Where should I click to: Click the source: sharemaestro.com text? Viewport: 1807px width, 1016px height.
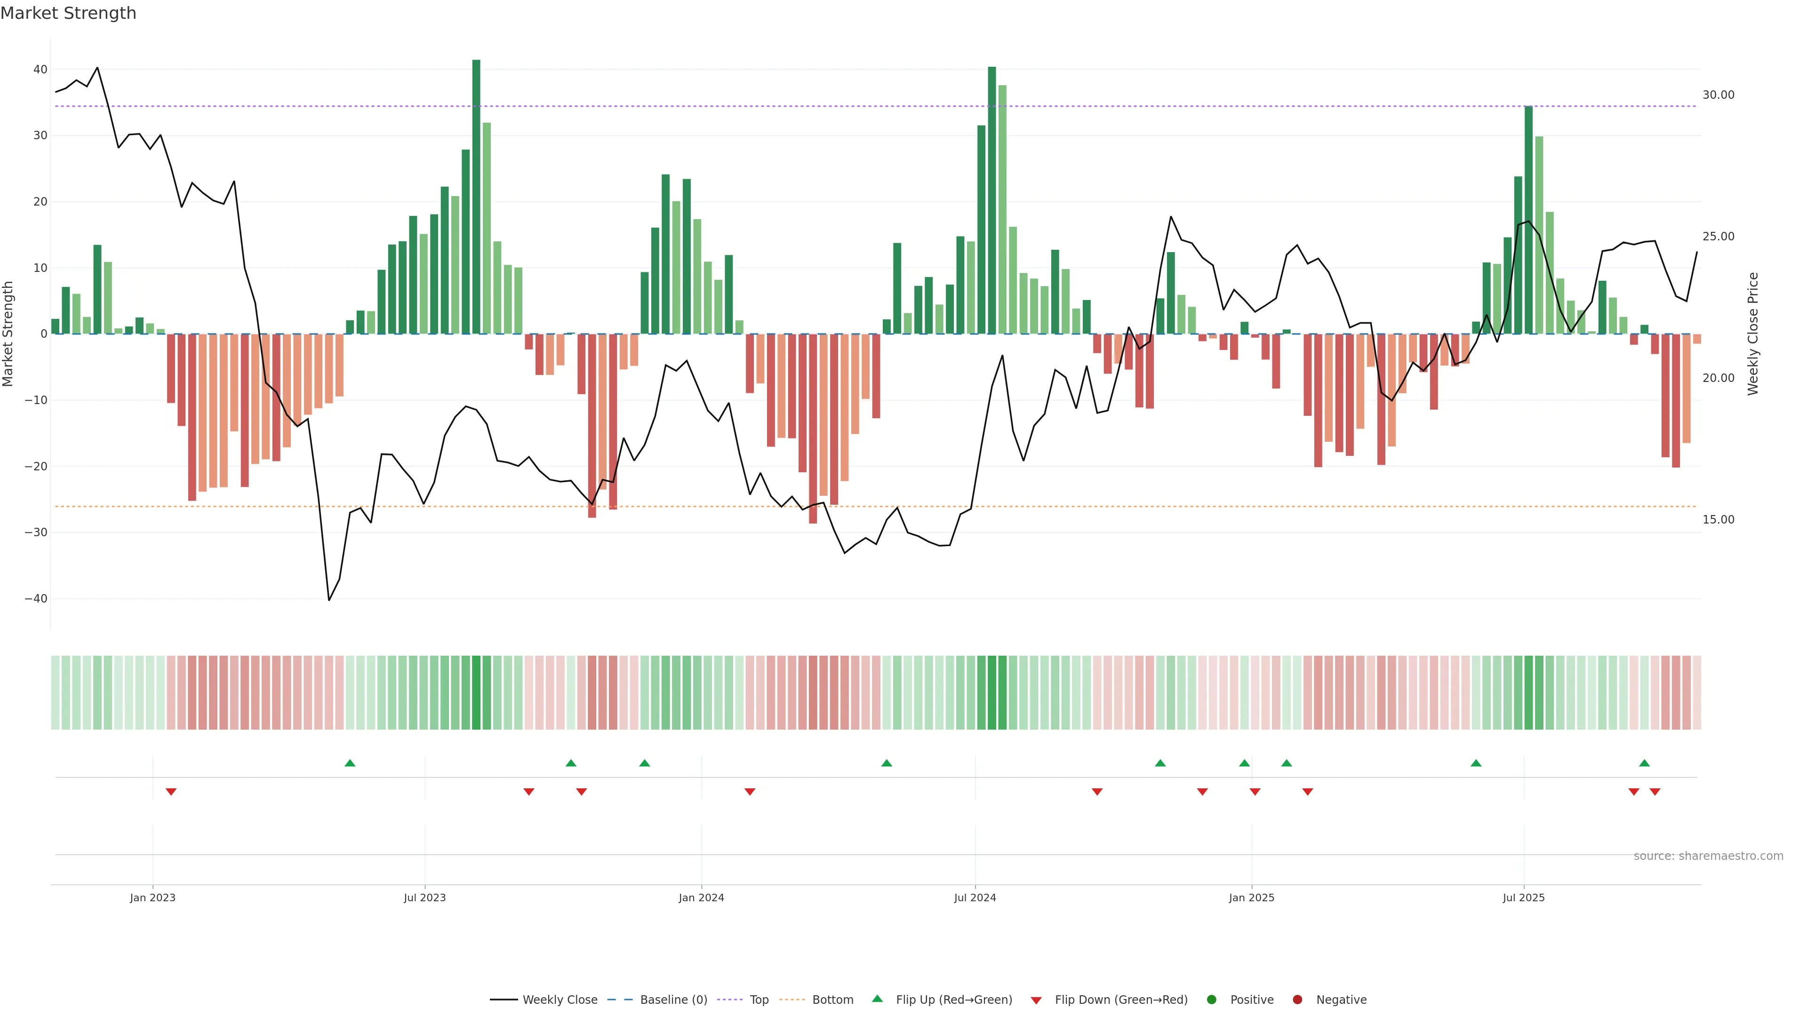[x=1708, y=856]
